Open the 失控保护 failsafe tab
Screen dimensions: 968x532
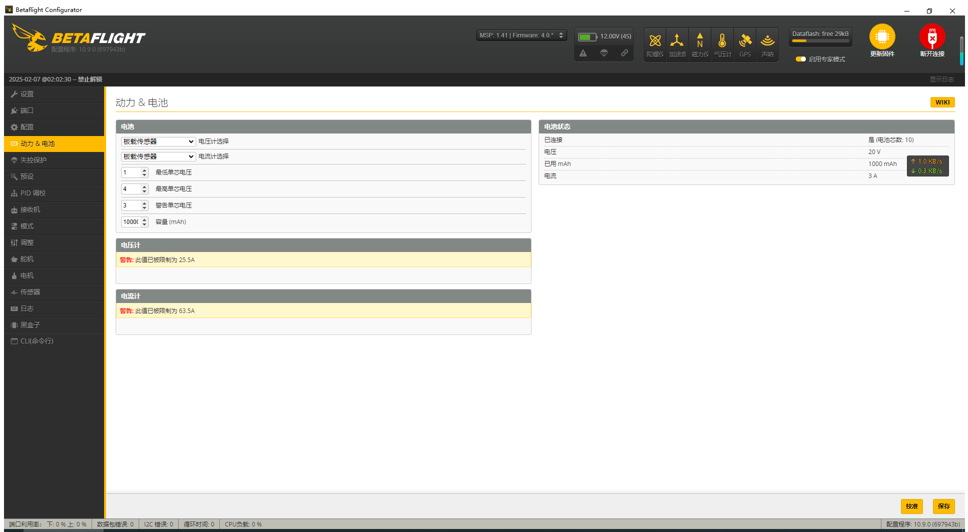54,160
